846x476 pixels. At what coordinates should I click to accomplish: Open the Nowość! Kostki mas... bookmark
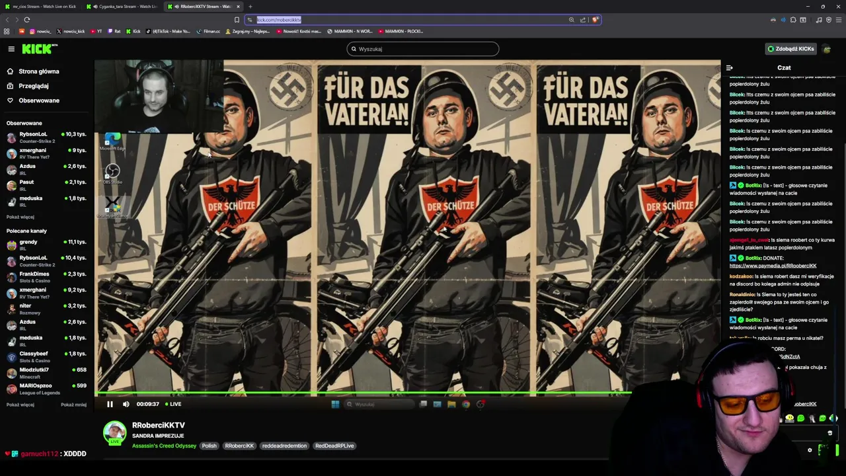pos(298,31)
